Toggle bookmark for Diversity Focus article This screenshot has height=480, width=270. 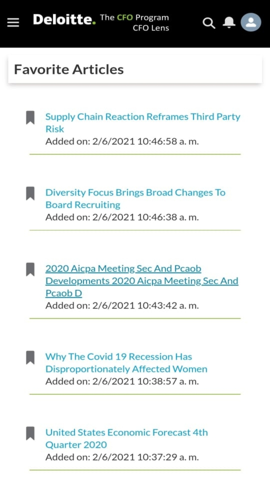point(30,193)
